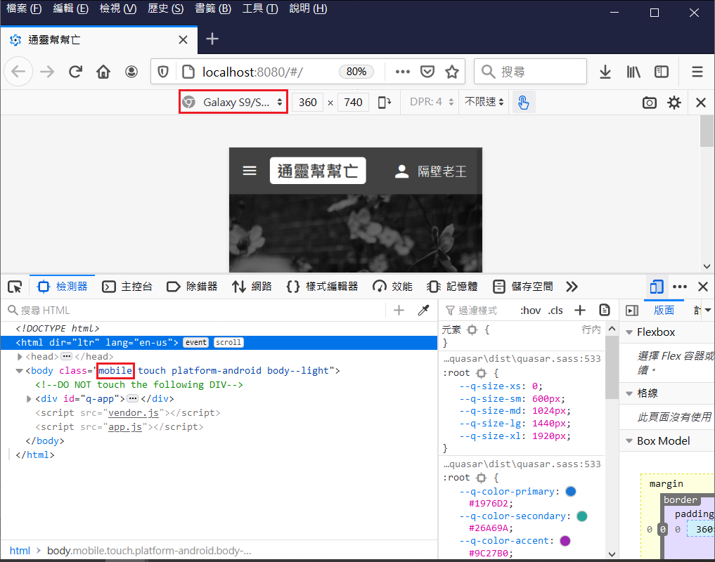Bookmark this page with the star
The image size is (715, 562).
click(x=452, y=72)
